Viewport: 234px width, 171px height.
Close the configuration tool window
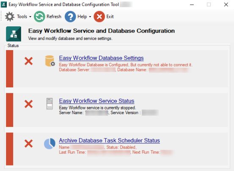[226, 5]
